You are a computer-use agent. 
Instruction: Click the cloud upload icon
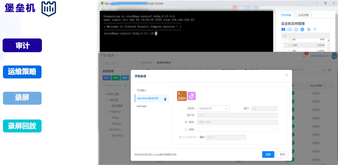click(x=290, y=29)
